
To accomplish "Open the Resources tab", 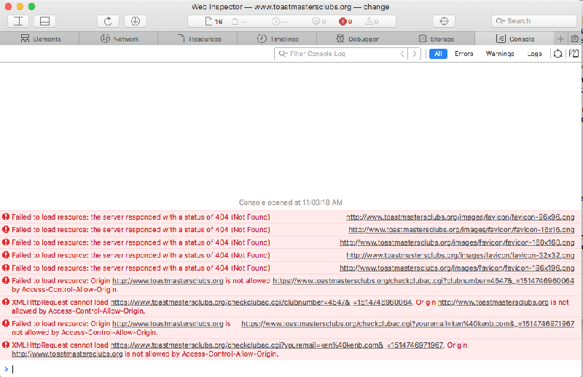I will [197, 39].
